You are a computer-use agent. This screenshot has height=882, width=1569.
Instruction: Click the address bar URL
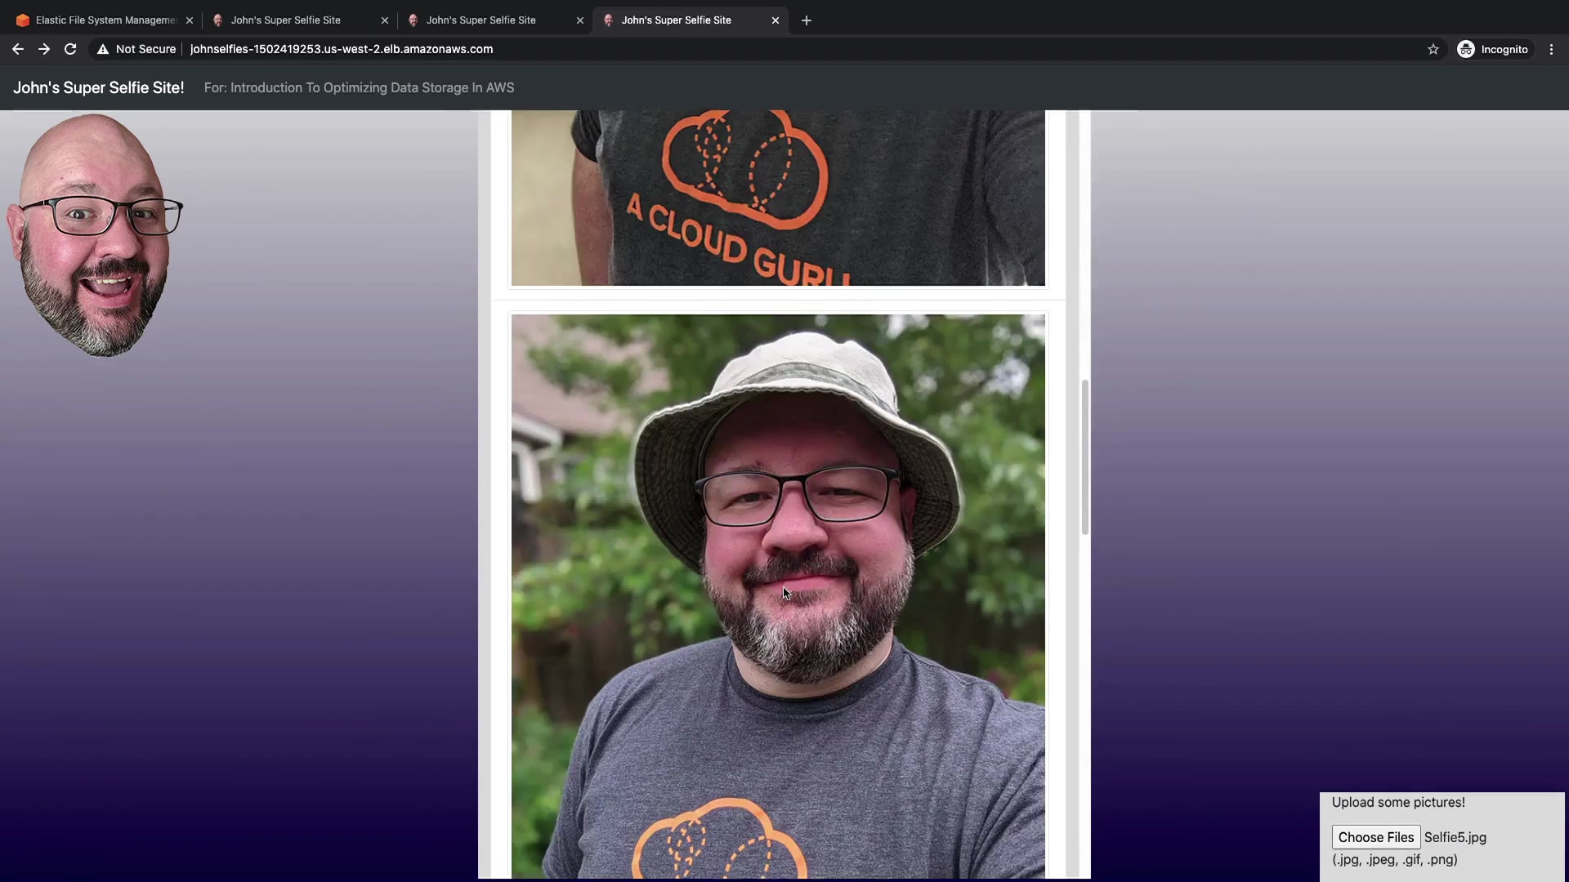[x=341, y=49]
